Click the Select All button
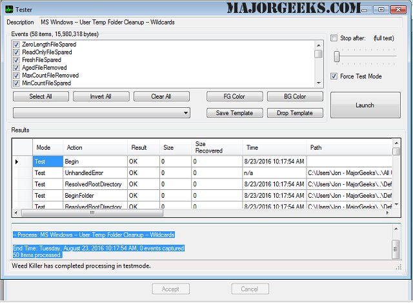 (41, 96)
